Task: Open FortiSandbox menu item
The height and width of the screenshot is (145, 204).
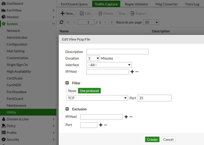Action: click(x=17, y=92)
